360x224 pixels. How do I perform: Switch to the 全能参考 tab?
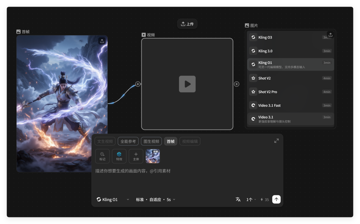[x=128, y=141]
